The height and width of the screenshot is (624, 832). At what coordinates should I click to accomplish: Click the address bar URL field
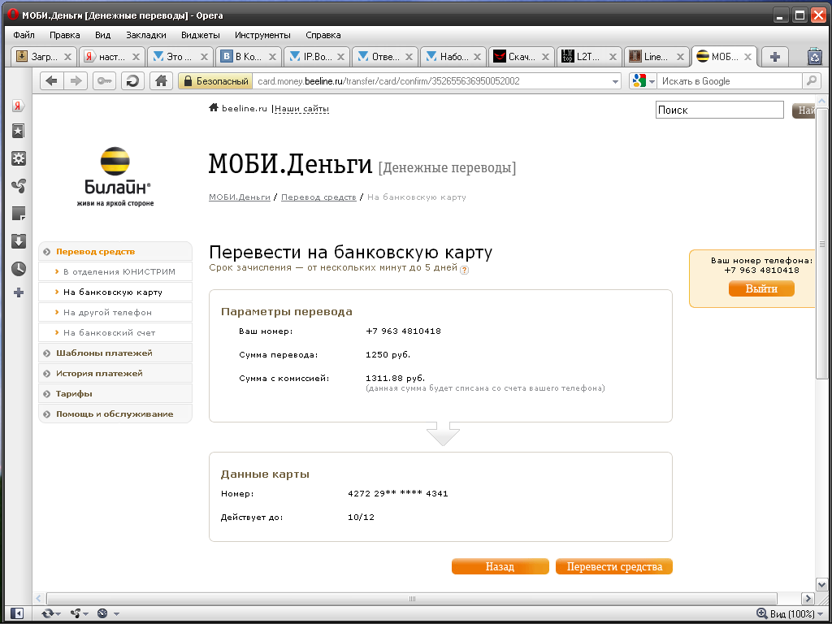[432, 81]
